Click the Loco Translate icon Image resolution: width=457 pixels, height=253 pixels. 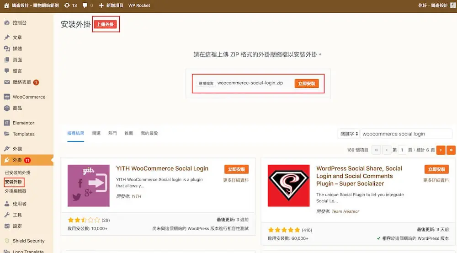click(x=7, y=251)
